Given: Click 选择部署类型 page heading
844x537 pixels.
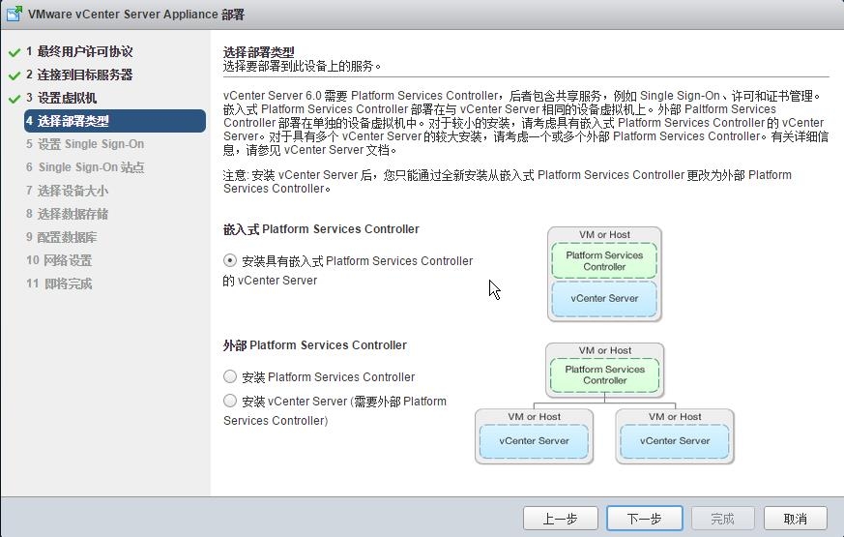Looking at the screenshot, I should [x=258, y=52].
